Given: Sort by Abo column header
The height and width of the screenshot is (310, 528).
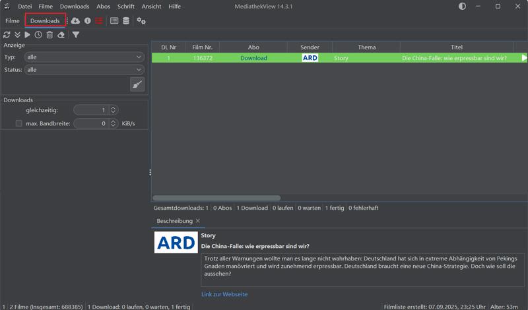Looking at the screenshot, I should coord(253,47).
